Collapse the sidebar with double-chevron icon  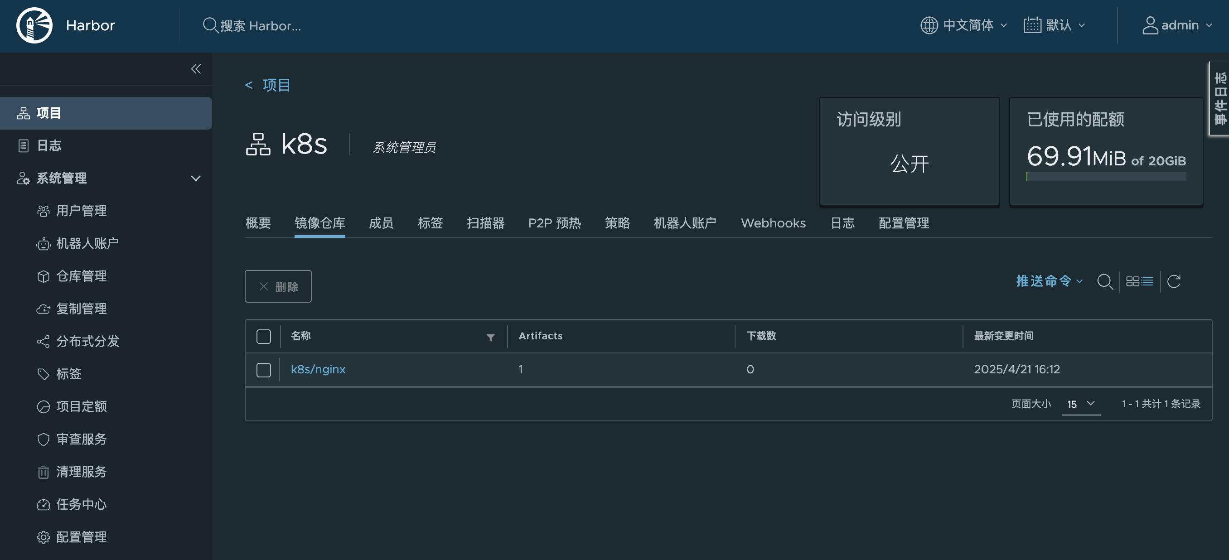pos(196,69)
